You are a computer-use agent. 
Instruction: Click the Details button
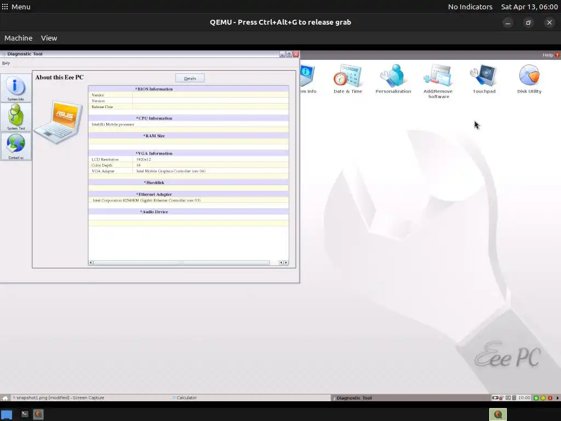click(190, 78)
